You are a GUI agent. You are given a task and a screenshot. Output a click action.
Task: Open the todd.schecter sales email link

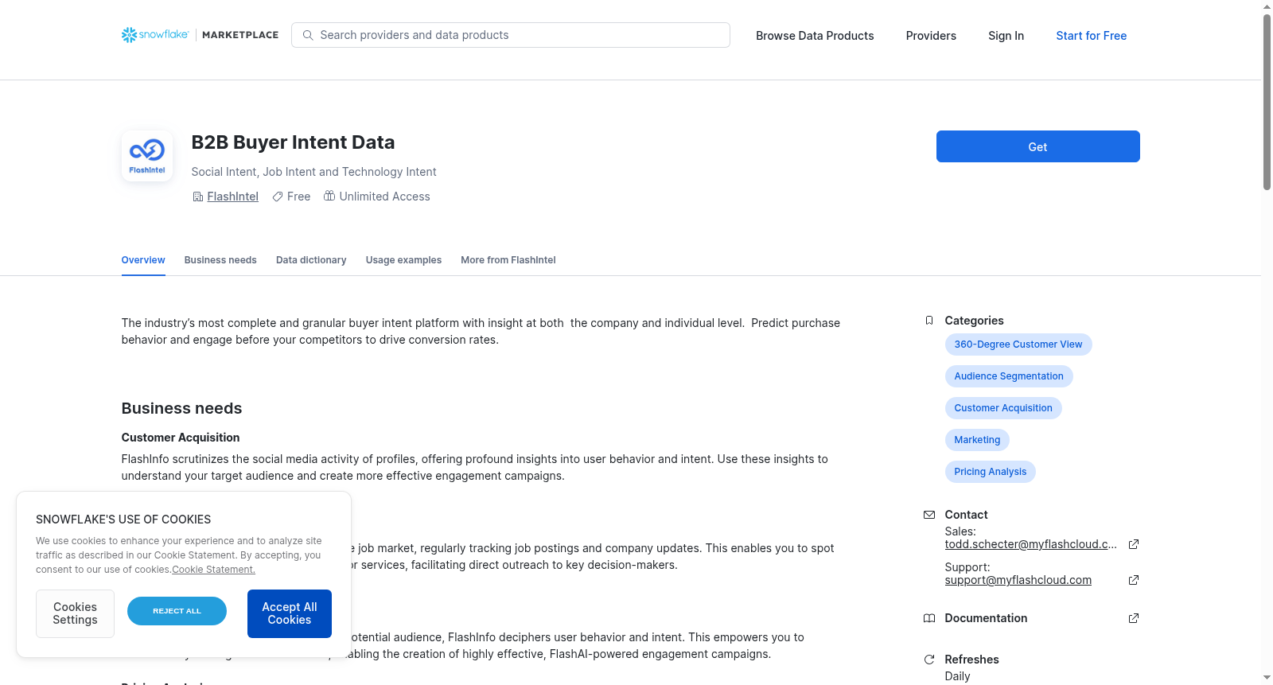[1030, 544]
